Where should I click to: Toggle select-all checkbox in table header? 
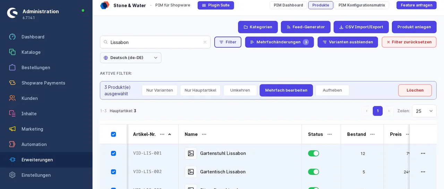pyautogui.click(x=113, y=134)
